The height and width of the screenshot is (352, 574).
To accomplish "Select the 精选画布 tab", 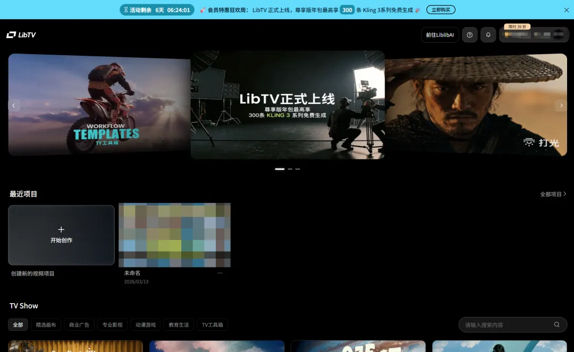I will [46, 324].
